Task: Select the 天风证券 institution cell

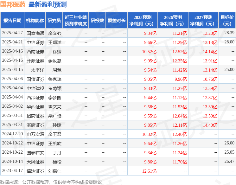Action: 35,162
